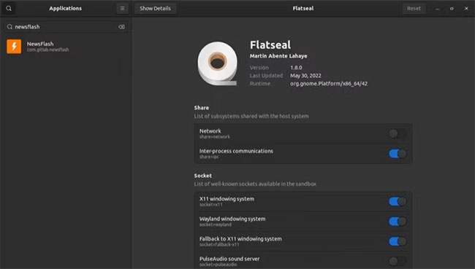Click the magnifier icon inside the search field

[9, 27]
